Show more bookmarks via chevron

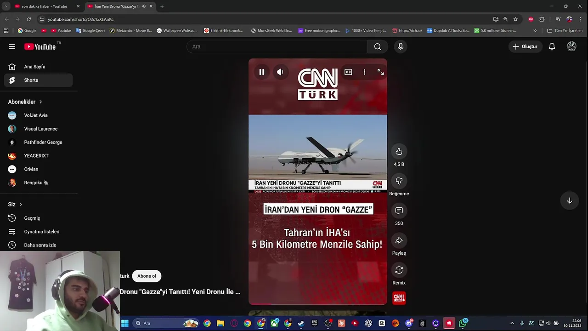click(535, 31)
